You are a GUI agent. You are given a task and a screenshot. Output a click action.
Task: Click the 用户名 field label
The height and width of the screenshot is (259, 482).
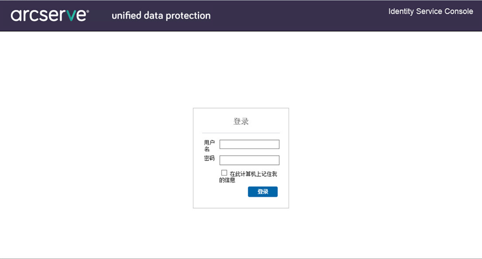[x=209, y=146]
